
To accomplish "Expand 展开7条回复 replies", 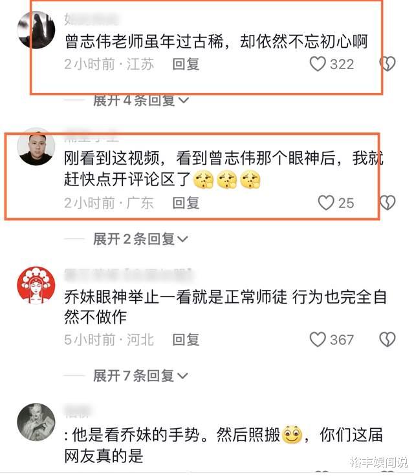I will pyautogui.click(x=140, y=376).
